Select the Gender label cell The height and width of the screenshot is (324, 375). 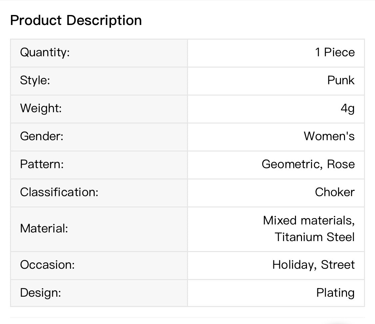point(99,137)
